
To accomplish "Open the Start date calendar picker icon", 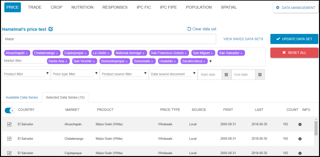I will (x=226, y=74).
